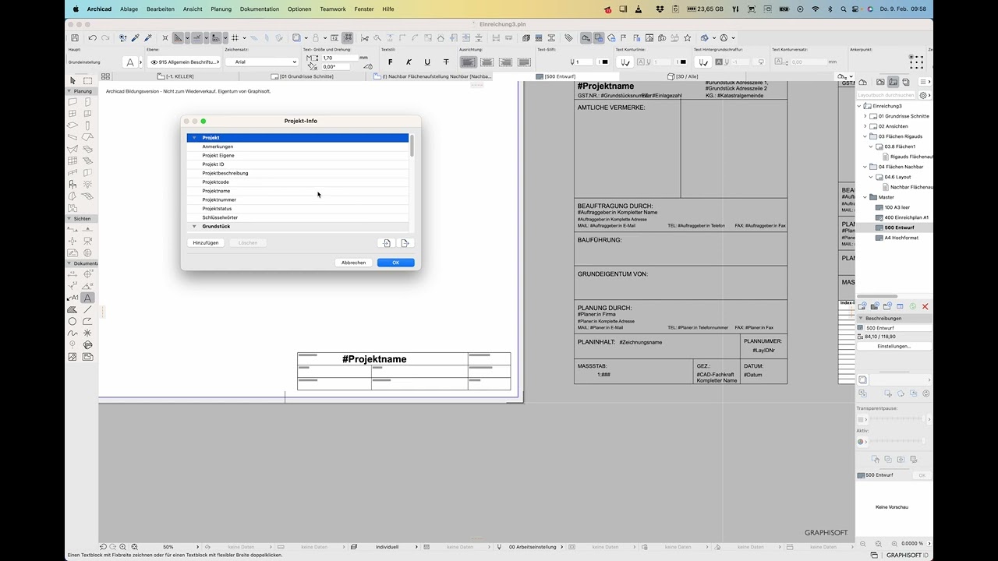Collapse the Master folder in navigator
This screenshot has height=561, width=998.
coord(865,197)
